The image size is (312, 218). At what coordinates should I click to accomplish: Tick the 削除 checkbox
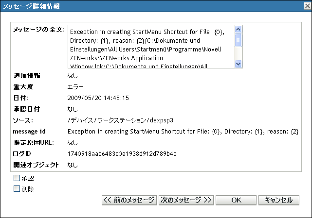click(x=17, y=188)
